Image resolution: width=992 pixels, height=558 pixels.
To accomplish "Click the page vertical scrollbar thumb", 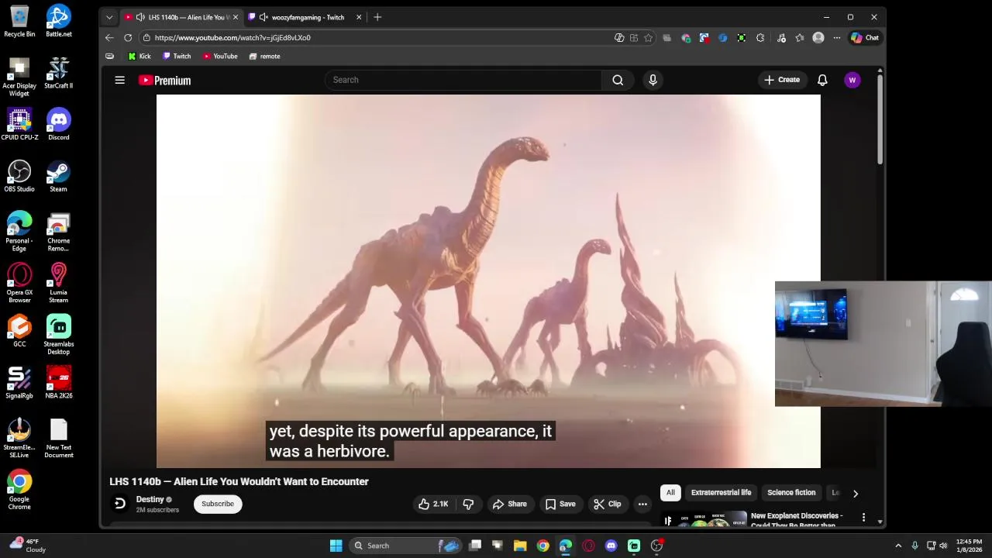I will tap(880, 120).
